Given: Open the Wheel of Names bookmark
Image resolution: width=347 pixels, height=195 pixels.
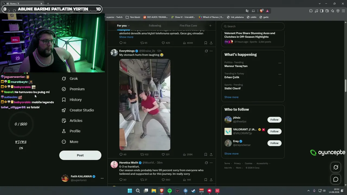Looking at the screenshot, I should [x=211, y=17].
